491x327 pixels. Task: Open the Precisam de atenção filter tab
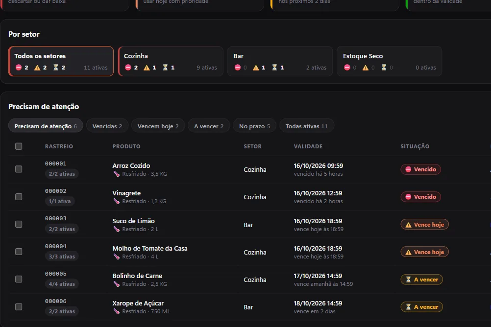[46, 126]
